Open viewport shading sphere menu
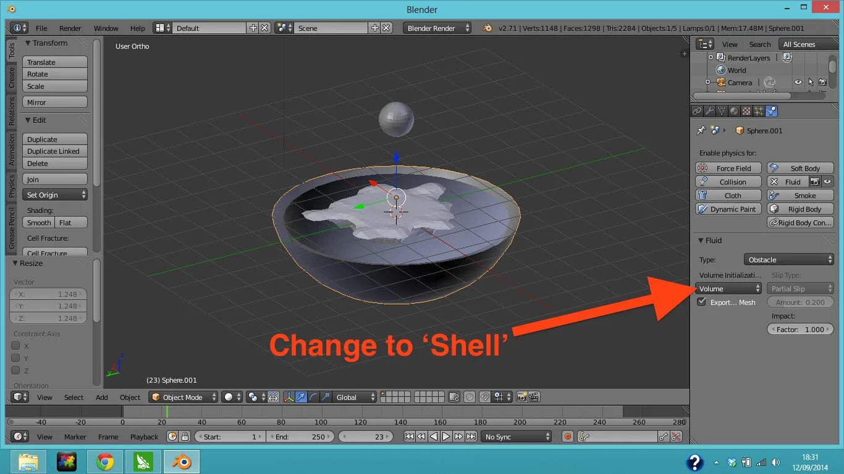 pos(232,397)
